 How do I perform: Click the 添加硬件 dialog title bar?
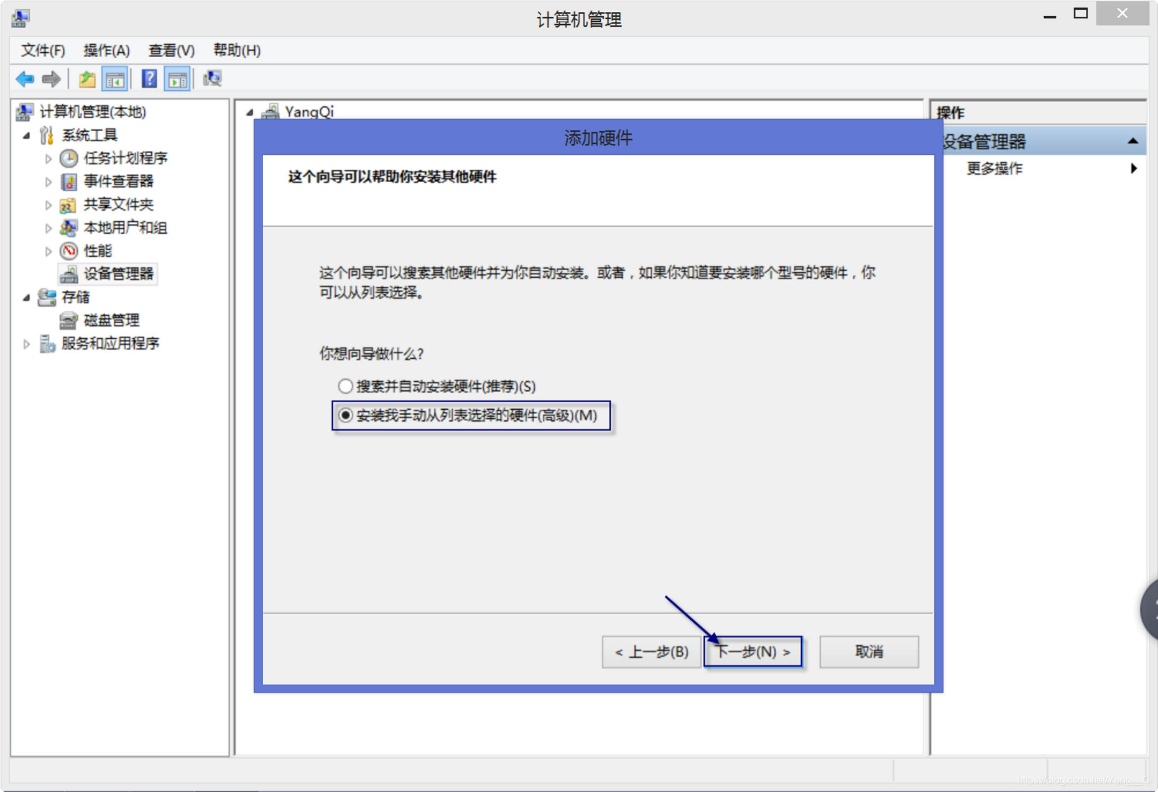point(598,138)
